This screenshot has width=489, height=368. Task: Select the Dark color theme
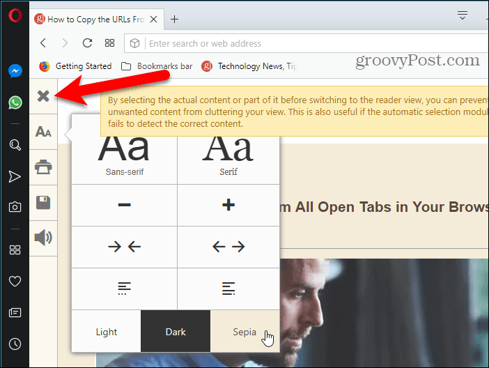176,332
